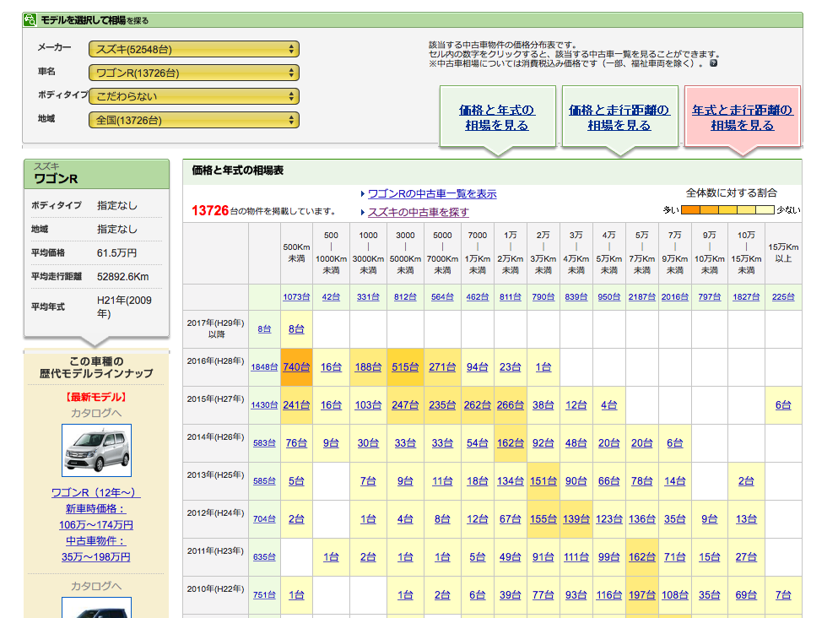Open the 1848台 total for 2016年(H28年)

264,367
